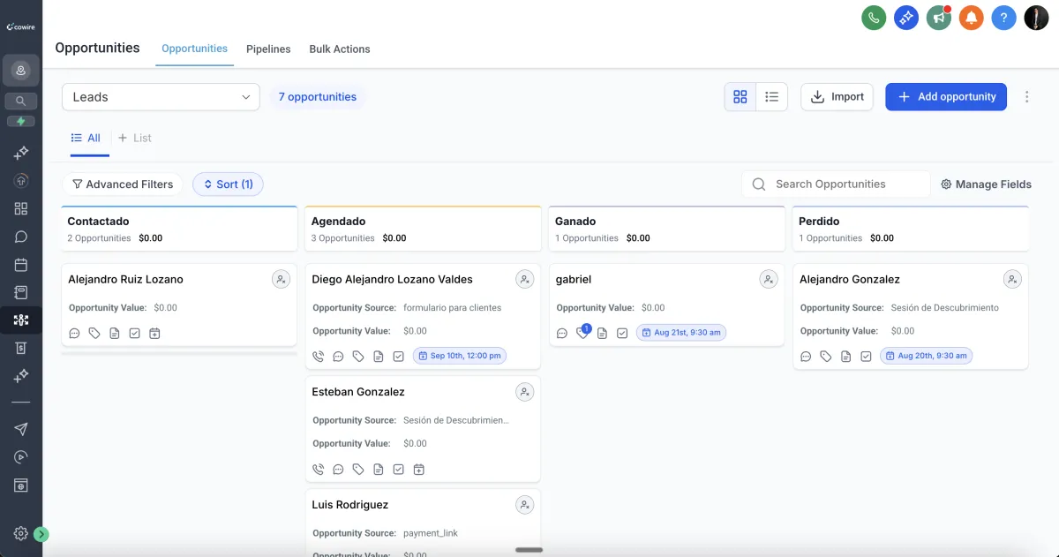Viewport: 1059px width, 557px height.
Task: Switch to the Bulk Actions tab
Action: coord(340,49)
